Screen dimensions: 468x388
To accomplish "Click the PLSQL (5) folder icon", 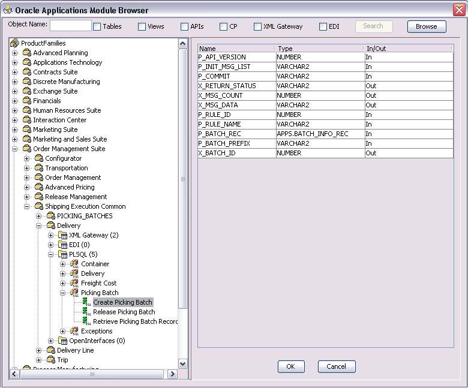I will [62, 254].
